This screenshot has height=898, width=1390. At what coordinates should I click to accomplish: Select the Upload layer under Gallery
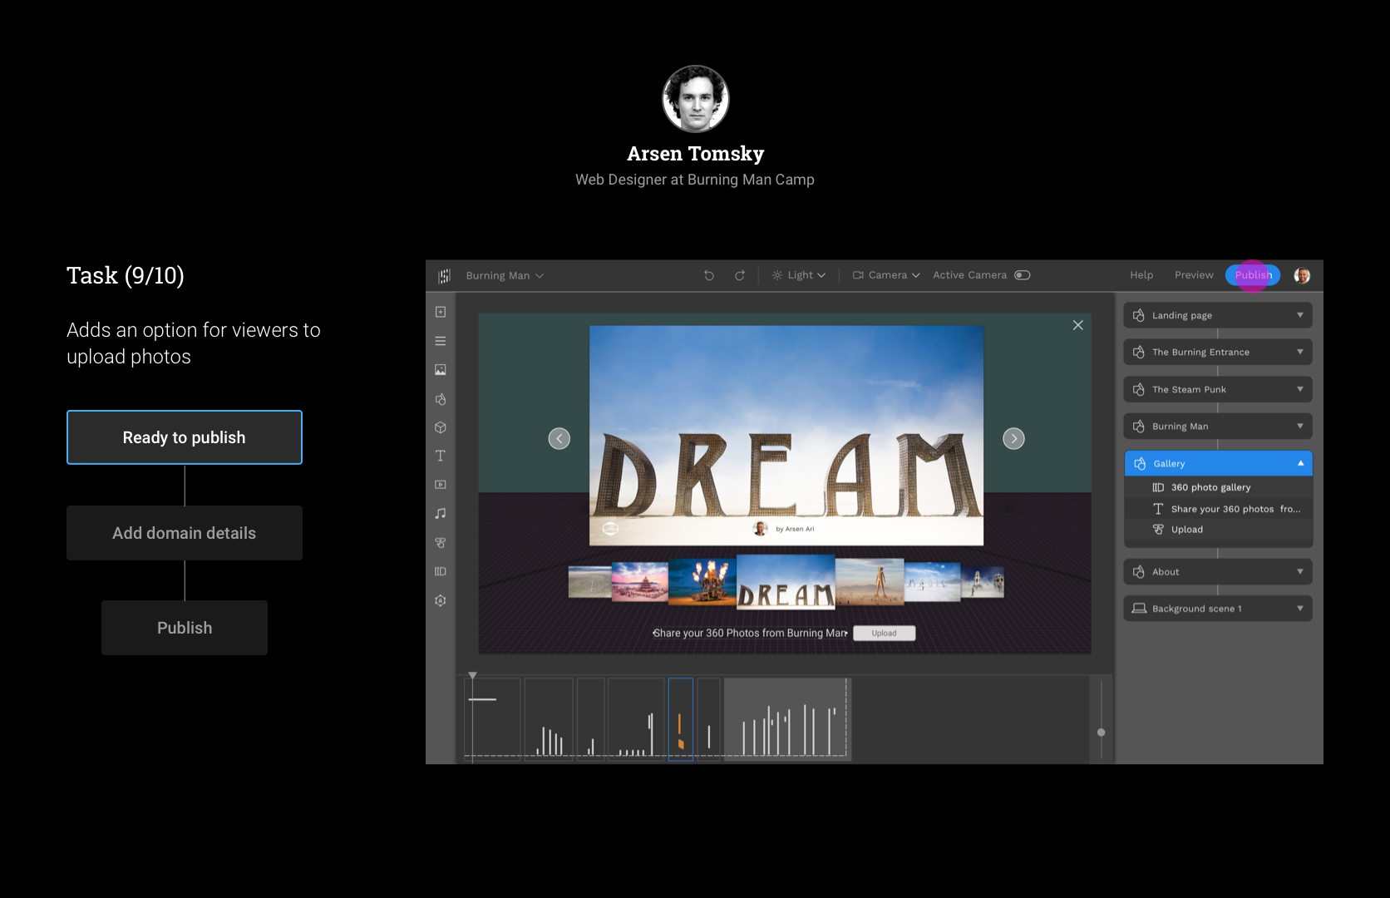(1186, 530)
